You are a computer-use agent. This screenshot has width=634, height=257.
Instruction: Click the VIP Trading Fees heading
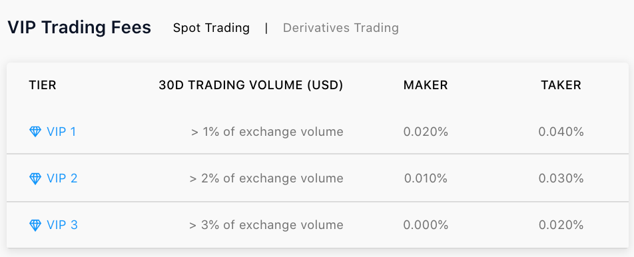coord(79,27)
